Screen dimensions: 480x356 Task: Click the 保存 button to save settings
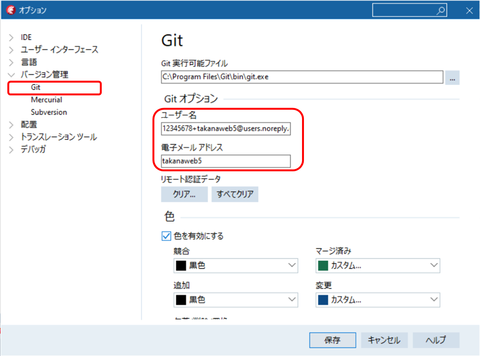coord(332,340)
